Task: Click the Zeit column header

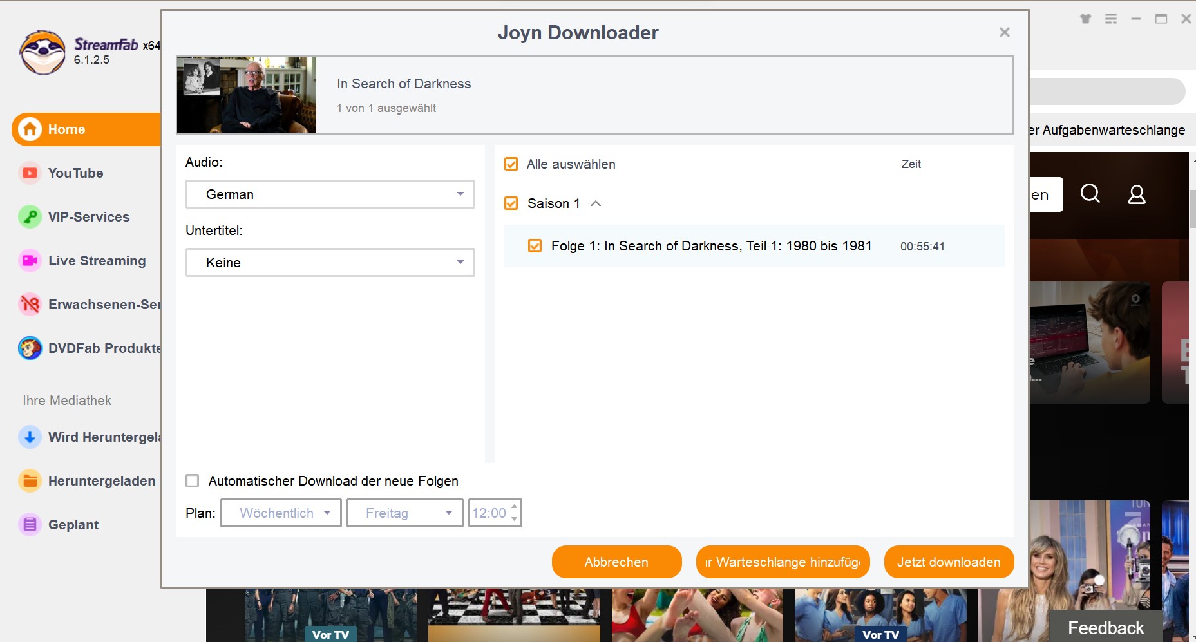Action: tap(911, 164)
